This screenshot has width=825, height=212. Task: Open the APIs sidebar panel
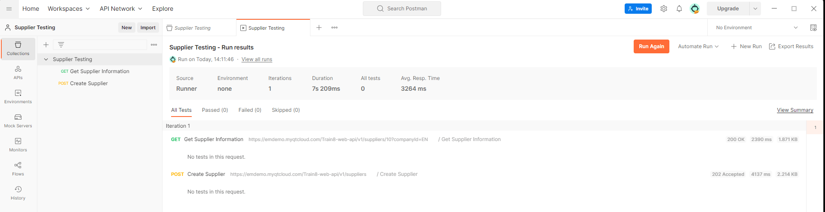point(18,73)
